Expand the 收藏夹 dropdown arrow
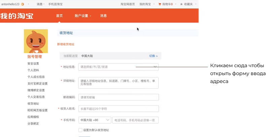The image size is (269, 137). [196, 4]
